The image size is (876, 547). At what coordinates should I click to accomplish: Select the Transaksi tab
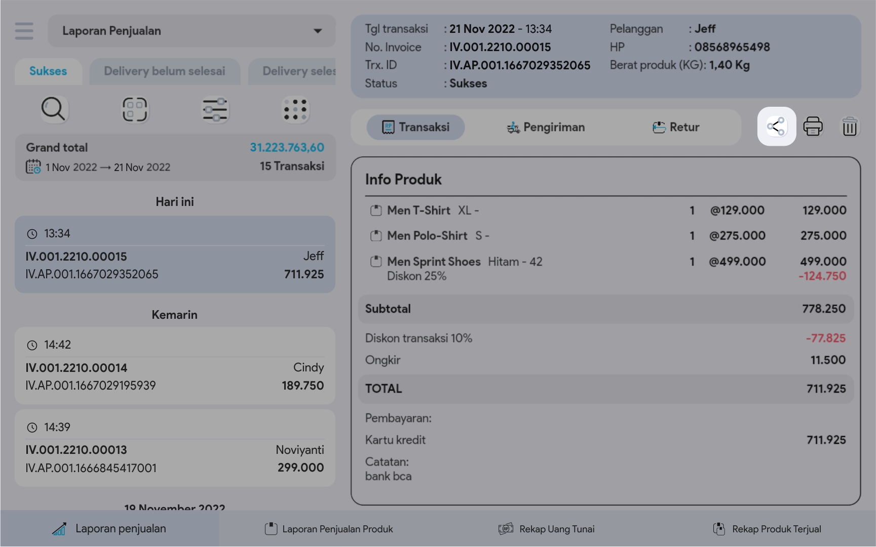pyautogui.click(x=415, y=127)
